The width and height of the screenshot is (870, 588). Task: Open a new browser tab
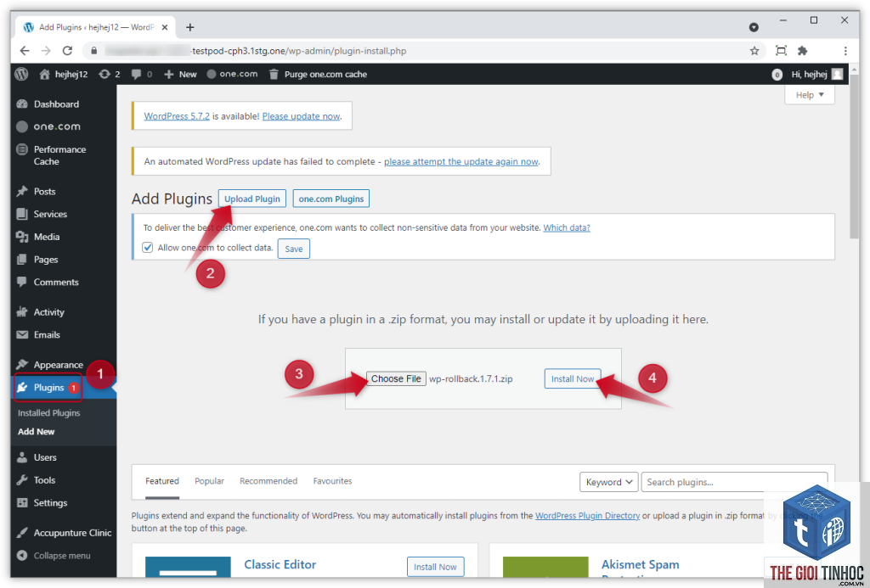click(189, 27)
